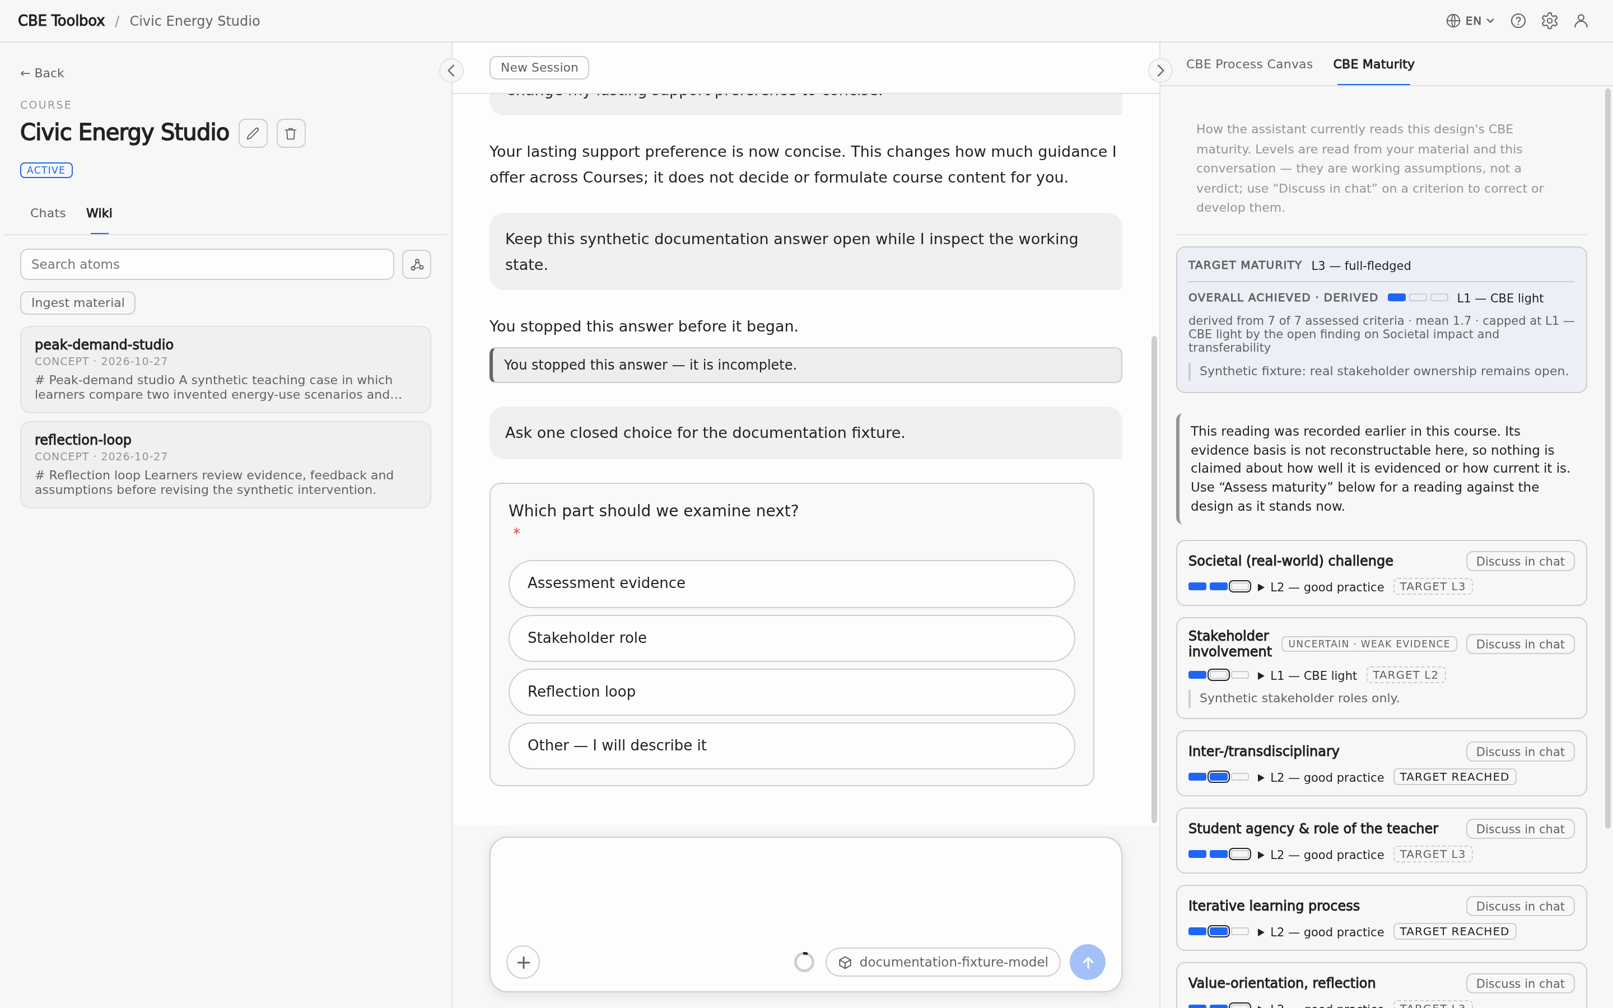Click the Overall Achieved maturity level bar

click(x=1418, y=297)
